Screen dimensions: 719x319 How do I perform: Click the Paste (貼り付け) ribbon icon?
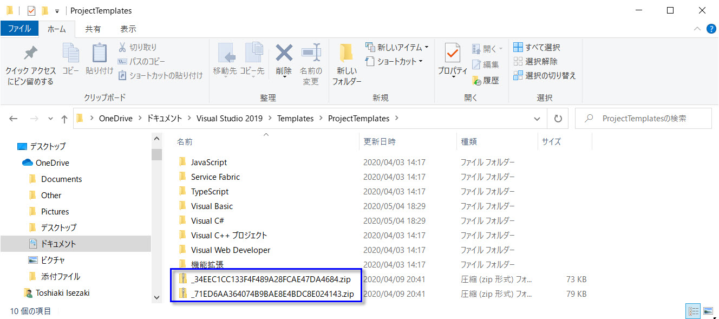point(100,53)
